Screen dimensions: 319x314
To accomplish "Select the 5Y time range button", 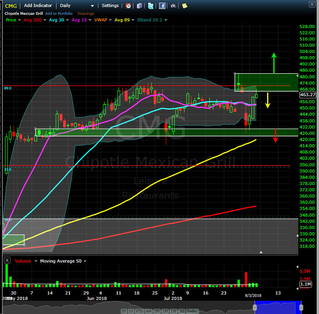I will point(124,311).
